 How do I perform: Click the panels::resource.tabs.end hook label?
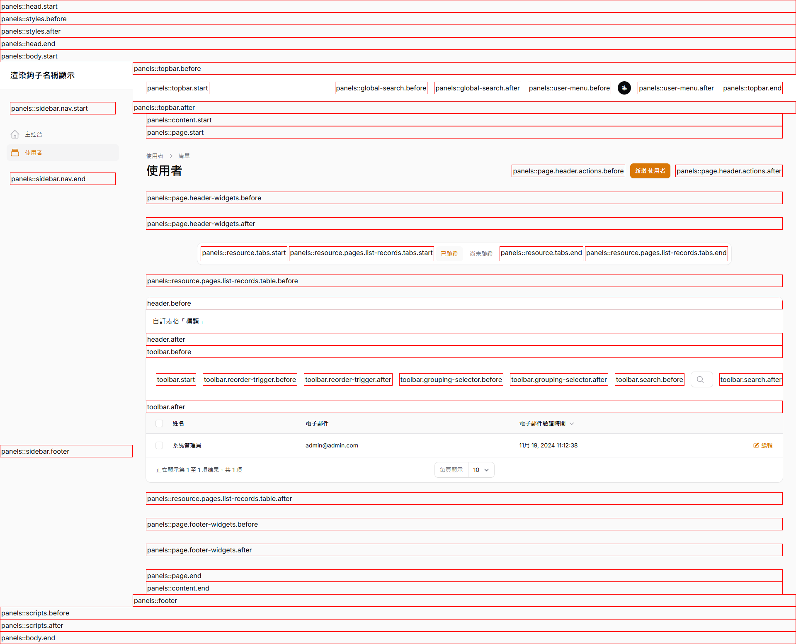541,253
